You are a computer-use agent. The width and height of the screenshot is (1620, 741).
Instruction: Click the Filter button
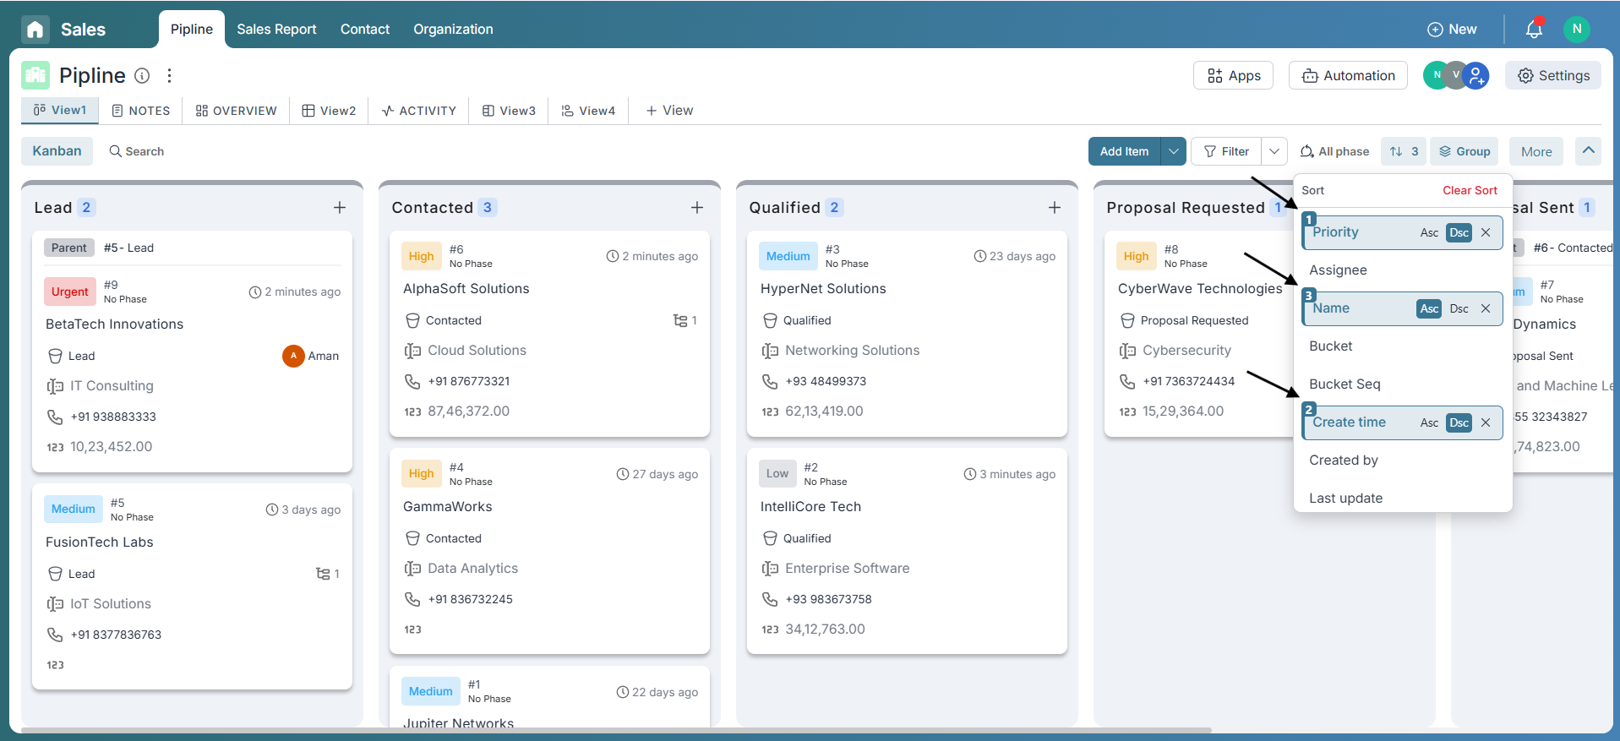click(1226, 151)
